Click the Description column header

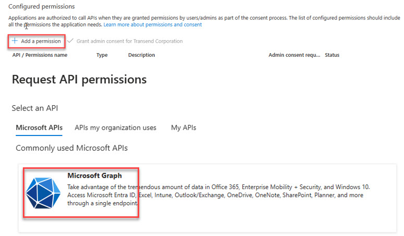click(141, 55)
